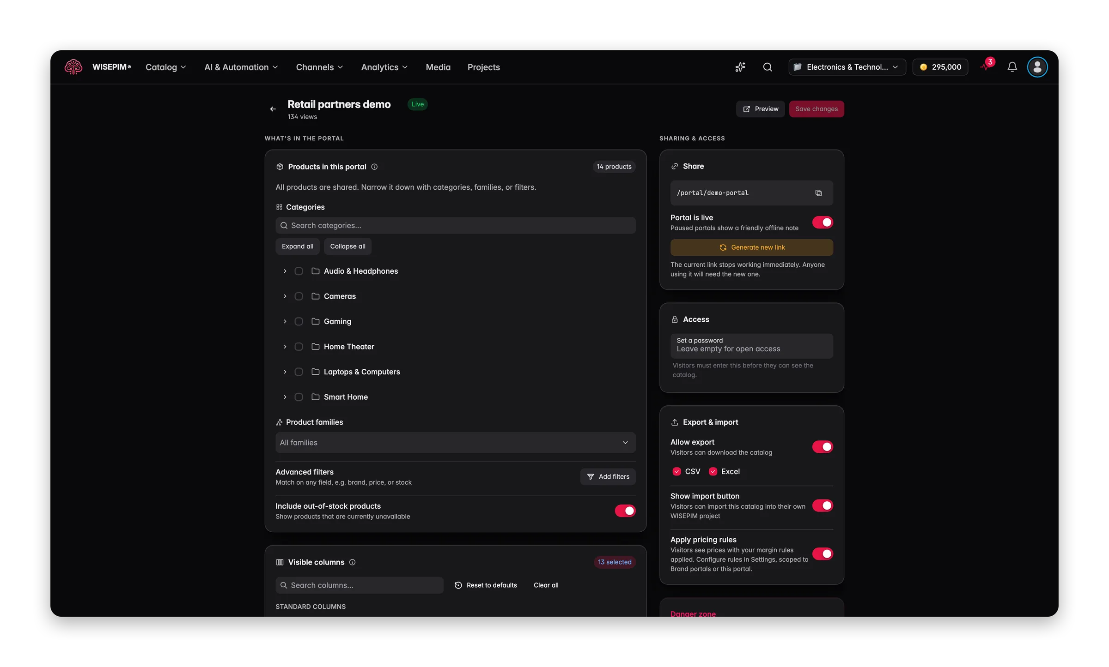Expand the Gaming category chevron
Viewport: 1109px width, 667px height.
pyautogui.click(x=285, y=322)
